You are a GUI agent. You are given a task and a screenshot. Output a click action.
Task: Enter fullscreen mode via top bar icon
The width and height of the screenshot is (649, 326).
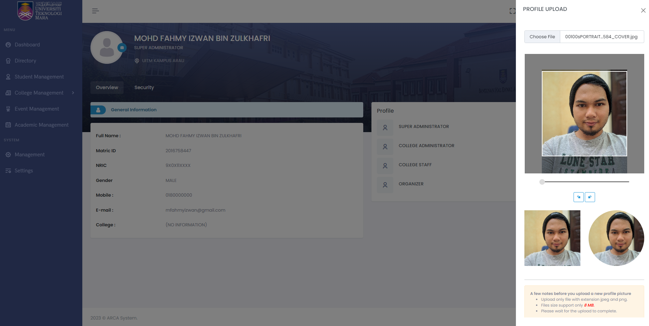(512, 11)
